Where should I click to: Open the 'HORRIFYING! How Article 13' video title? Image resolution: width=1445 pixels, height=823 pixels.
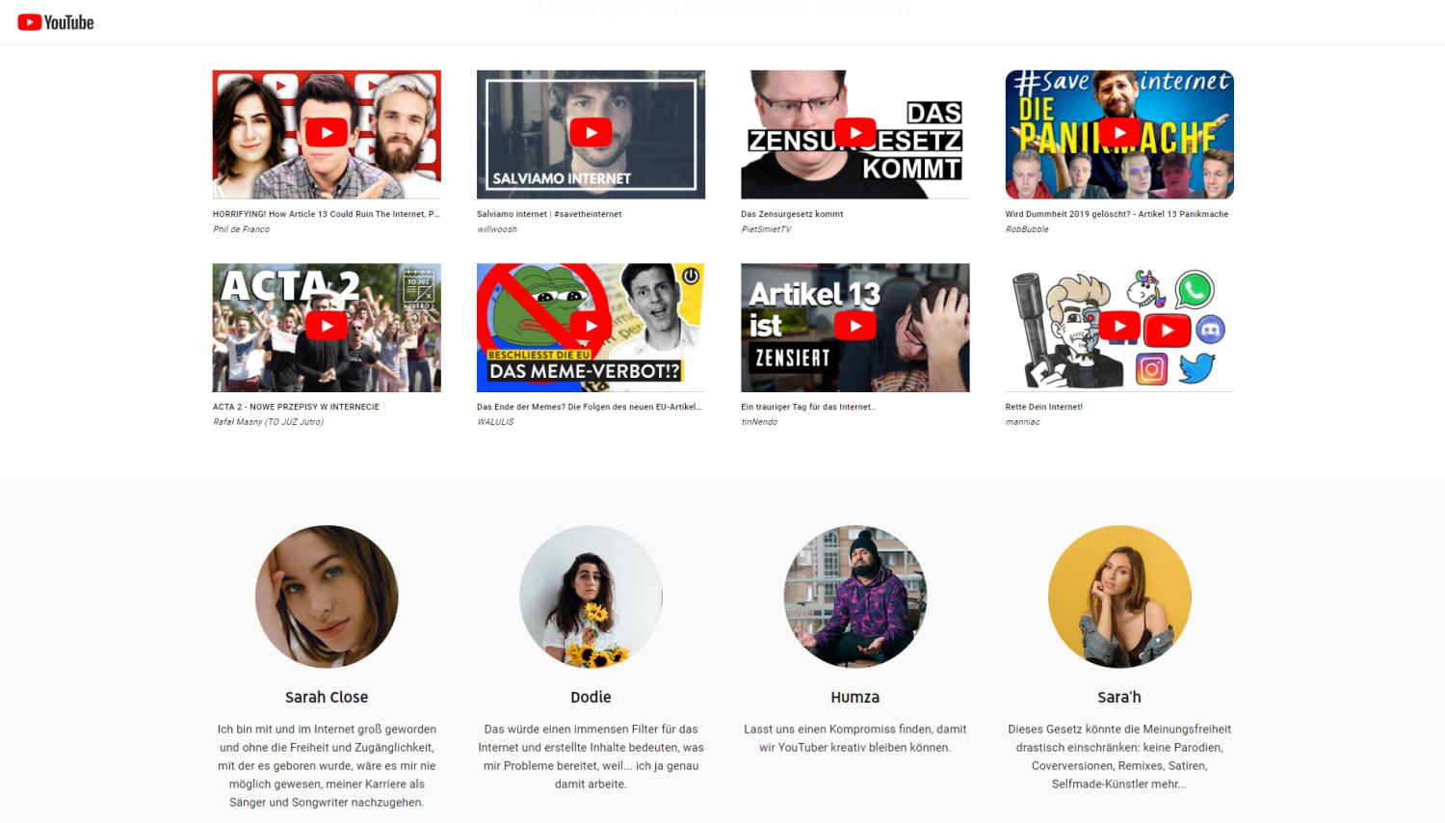[x=326, y=214]
